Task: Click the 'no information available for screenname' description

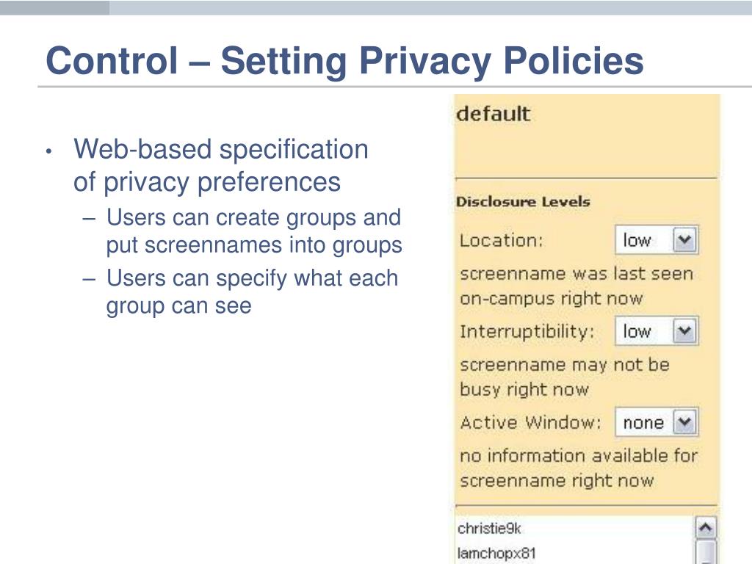Action: click(x=579, y=468)
